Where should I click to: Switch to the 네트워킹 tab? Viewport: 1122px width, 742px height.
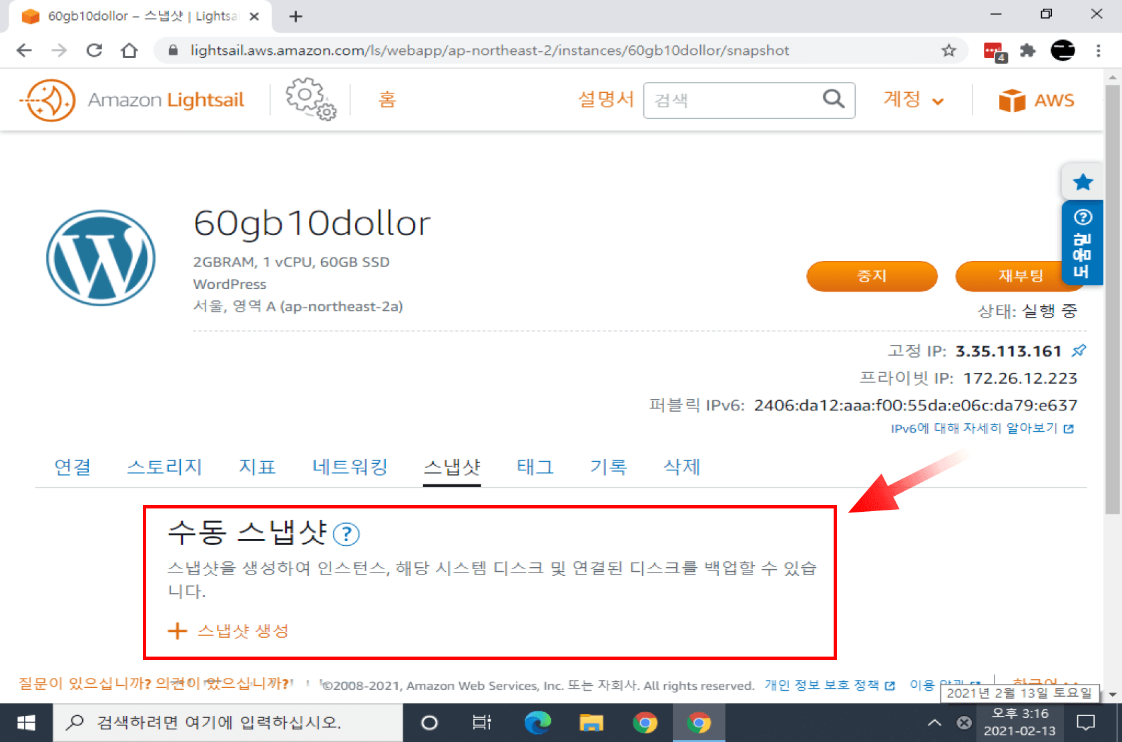(x=350, y=467)
